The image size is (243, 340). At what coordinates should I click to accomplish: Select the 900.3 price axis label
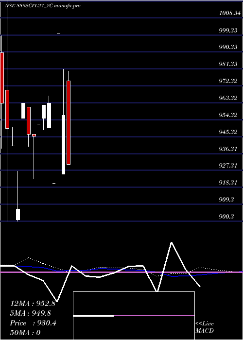click(x=226, y=216)
